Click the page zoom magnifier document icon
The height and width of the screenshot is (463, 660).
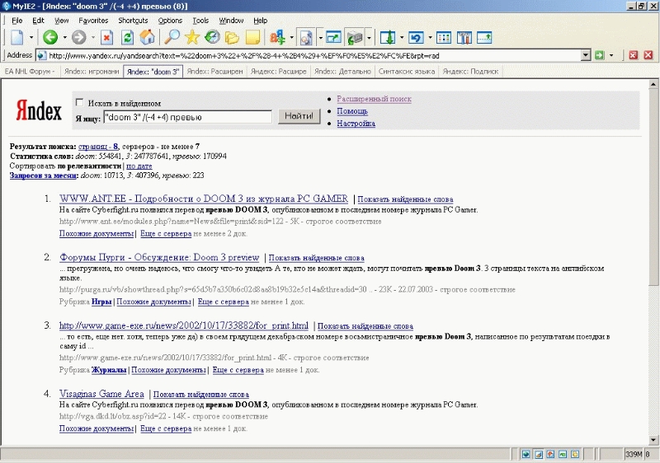click(306, 37)
